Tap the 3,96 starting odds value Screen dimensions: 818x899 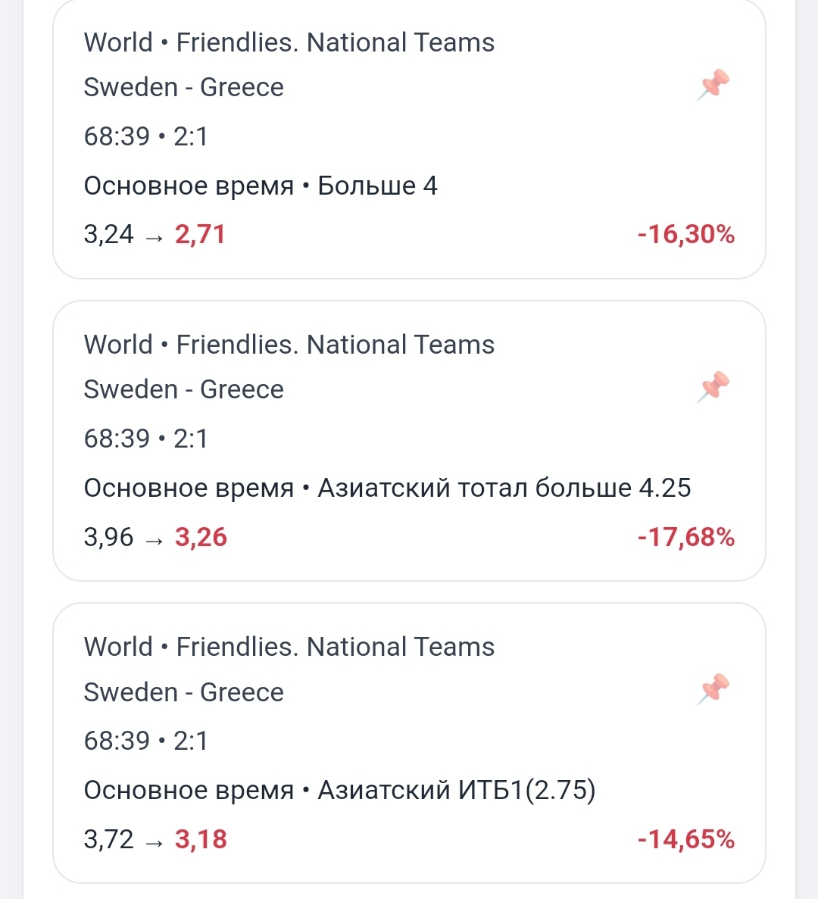109,537
